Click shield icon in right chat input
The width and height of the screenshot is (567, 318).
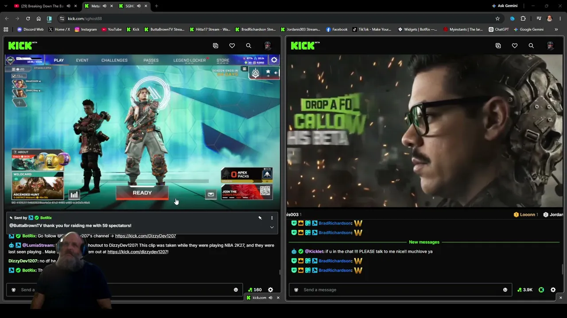click(x=296, y=290)
